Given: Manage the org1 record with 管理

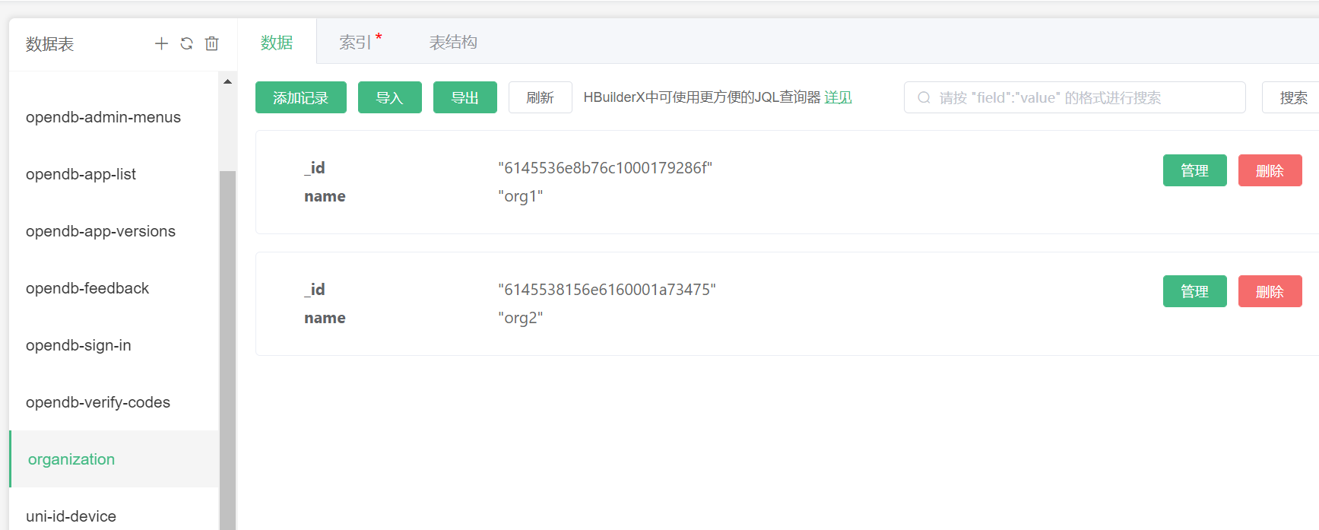Looking at the screenshot, I should 1194,170.
